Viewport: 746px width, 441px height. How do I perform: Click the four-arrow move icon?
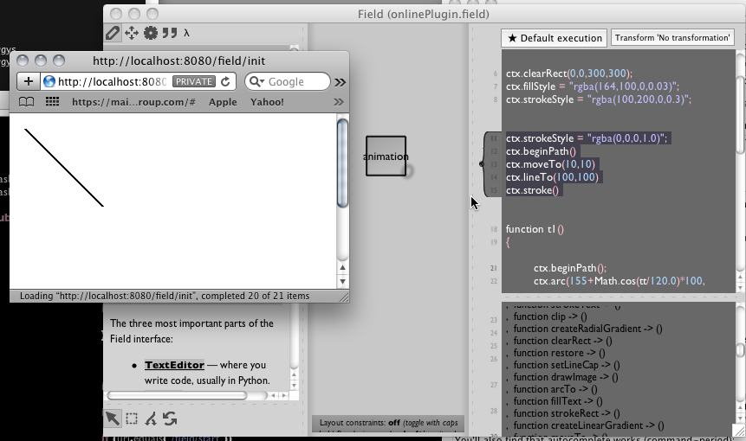132,33
